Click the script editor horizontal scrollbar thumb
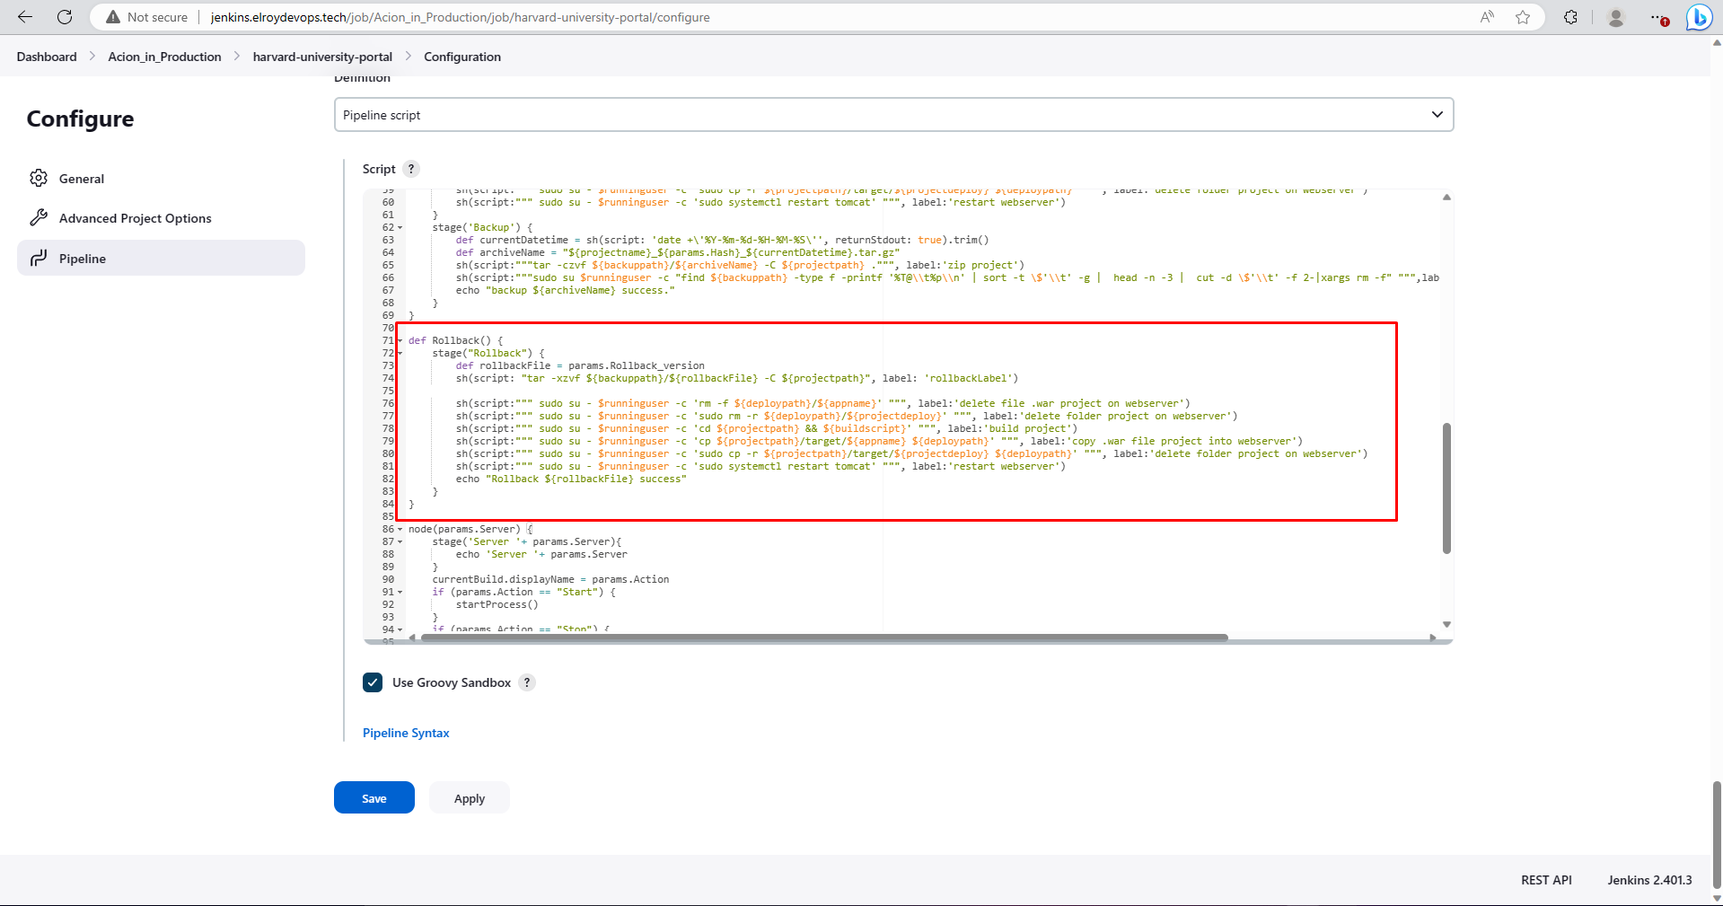Screen dimensions: 1723x906 click(x=823, y=638)
